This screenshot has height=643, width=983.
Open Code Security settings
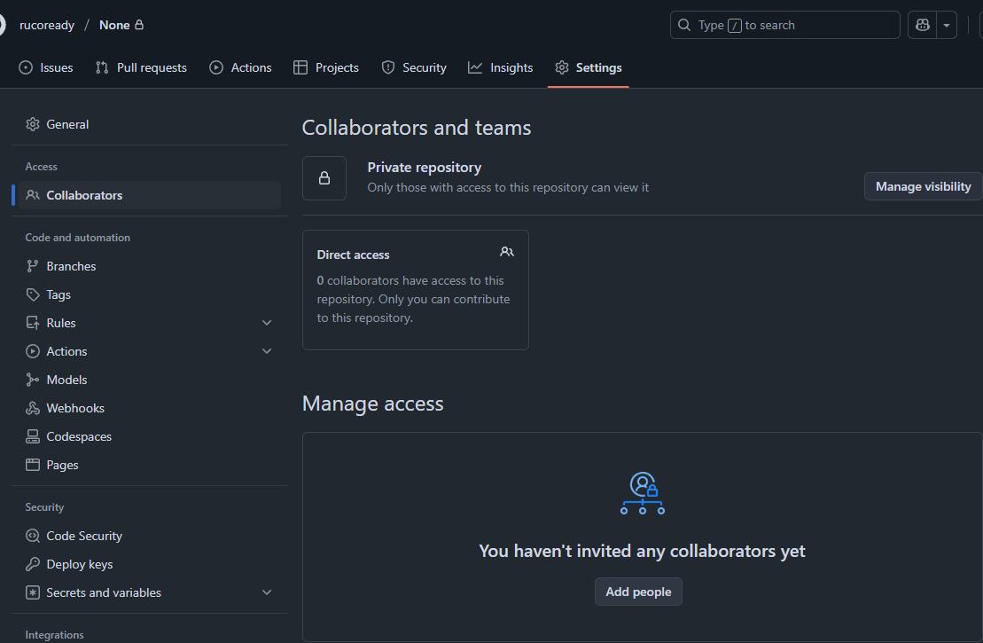[149, 536]
